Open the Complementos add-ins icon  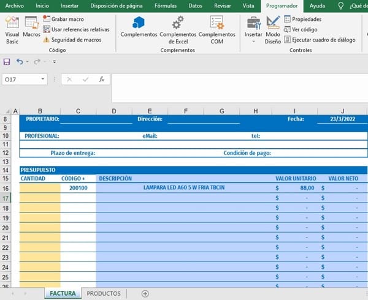[x=139, y=28]
